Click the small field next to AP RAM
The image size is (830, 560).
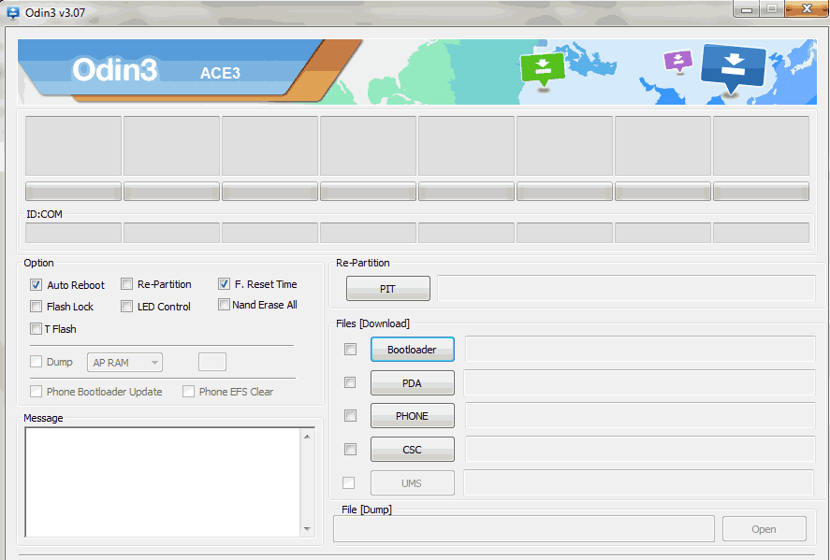[x=212, y=362]
